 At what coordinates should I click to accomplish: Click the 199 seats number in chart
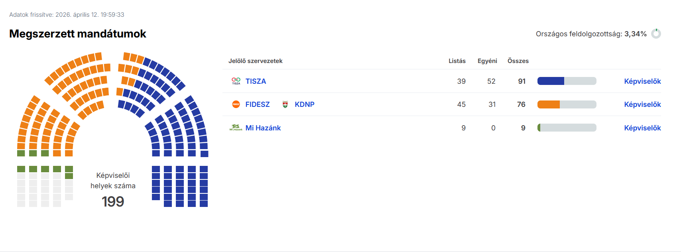pyautogui.click(x=113, y=201)
